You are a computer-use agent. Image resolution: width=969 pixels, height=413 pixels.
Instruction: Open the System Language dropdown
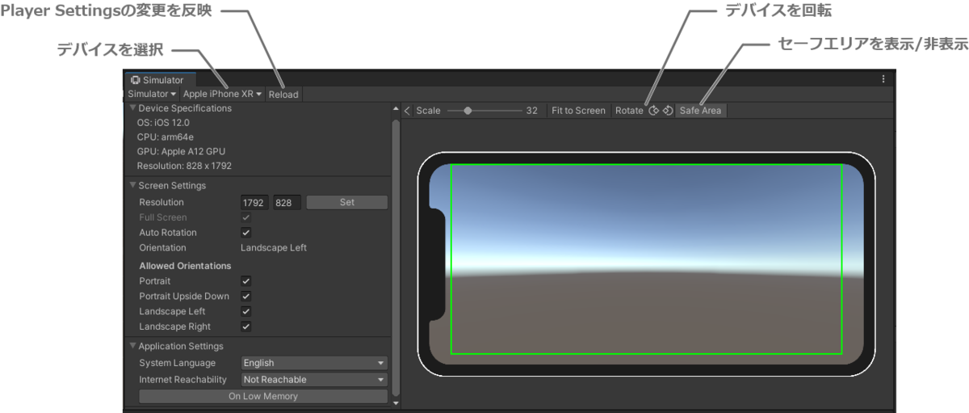pos(314,363)
